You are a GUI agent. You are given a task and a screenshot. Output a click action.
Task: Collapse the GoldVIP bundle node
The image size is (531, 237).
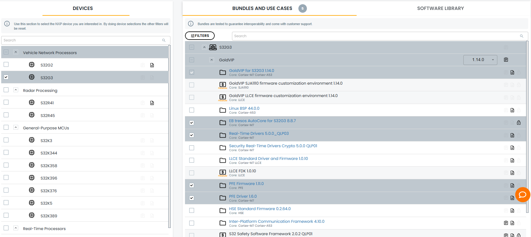click(x=212, y=60)
